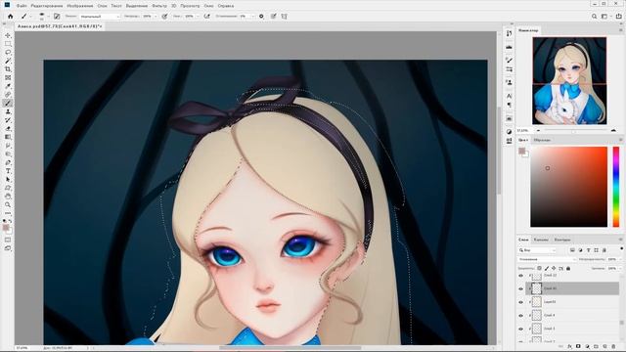Toggle lock position
This screenshot has height=352, width=626.
coord(554,269)
